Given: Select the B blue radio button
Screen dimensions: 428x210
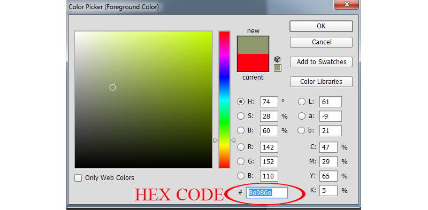Looking at the screenshot, I should (x=241, y=176).
